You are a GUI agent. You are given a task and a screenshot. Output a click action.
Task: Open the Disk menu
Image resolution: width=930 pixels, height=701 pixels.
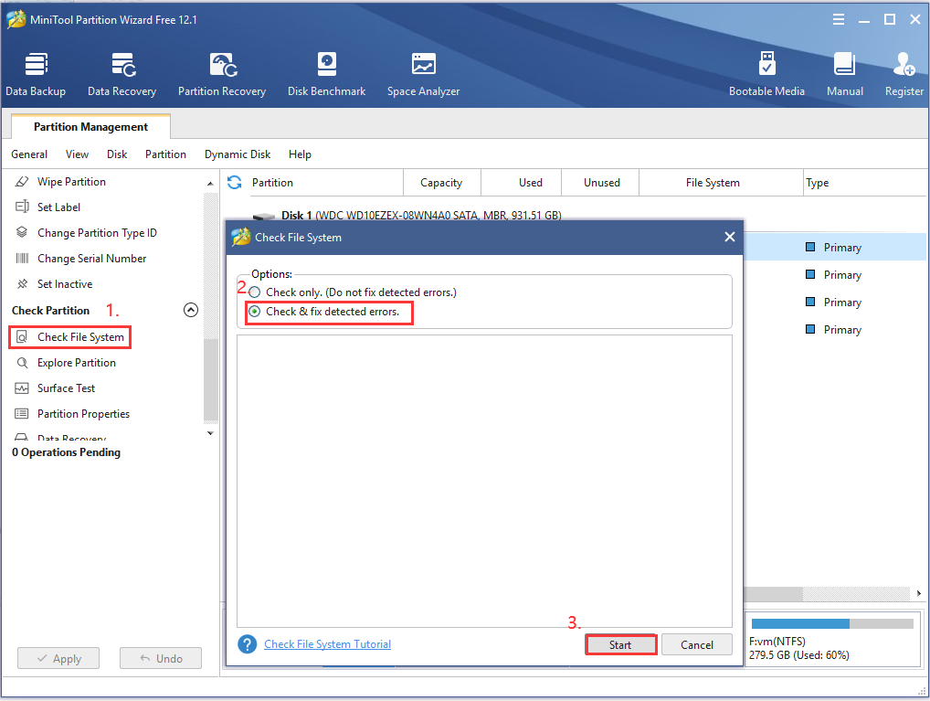pyautogui.click(x=117, y=154)
